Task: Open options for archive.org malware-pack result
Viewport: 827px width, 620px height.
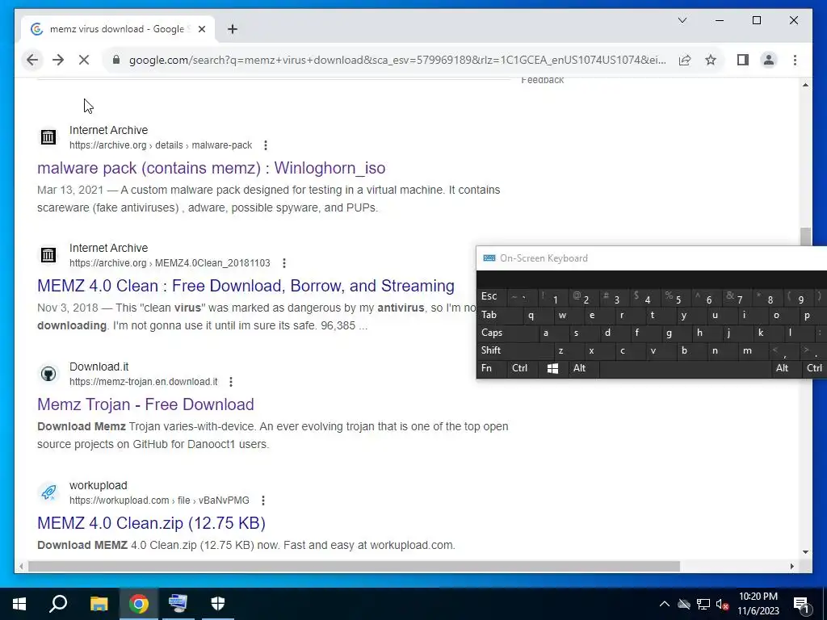Action: 265,145
